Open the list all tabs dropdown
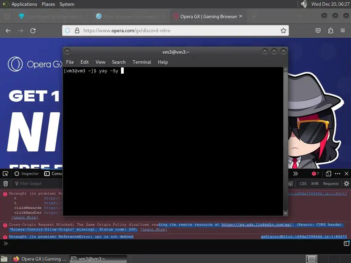Viewport: 351px width, 263px height. coord(299,16)
